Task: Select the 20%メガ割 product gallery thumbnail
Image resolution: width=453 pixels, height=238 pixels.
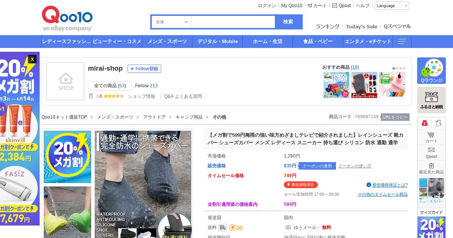Action: pyautogui.click(x=68, y=157)
